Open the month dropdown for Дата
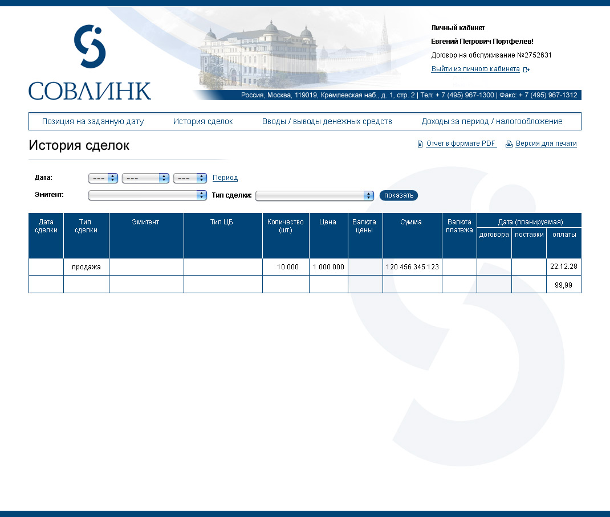This screenshot has width=610, height=517. coord(146,178)
